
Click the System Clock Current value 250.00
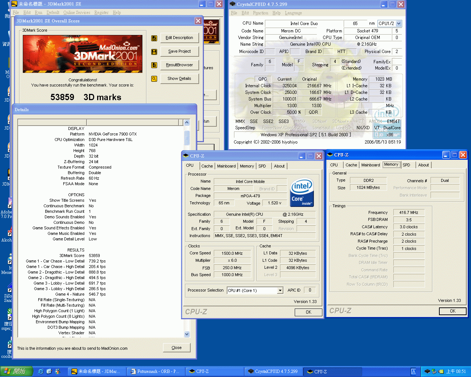[x=286, y=92]
